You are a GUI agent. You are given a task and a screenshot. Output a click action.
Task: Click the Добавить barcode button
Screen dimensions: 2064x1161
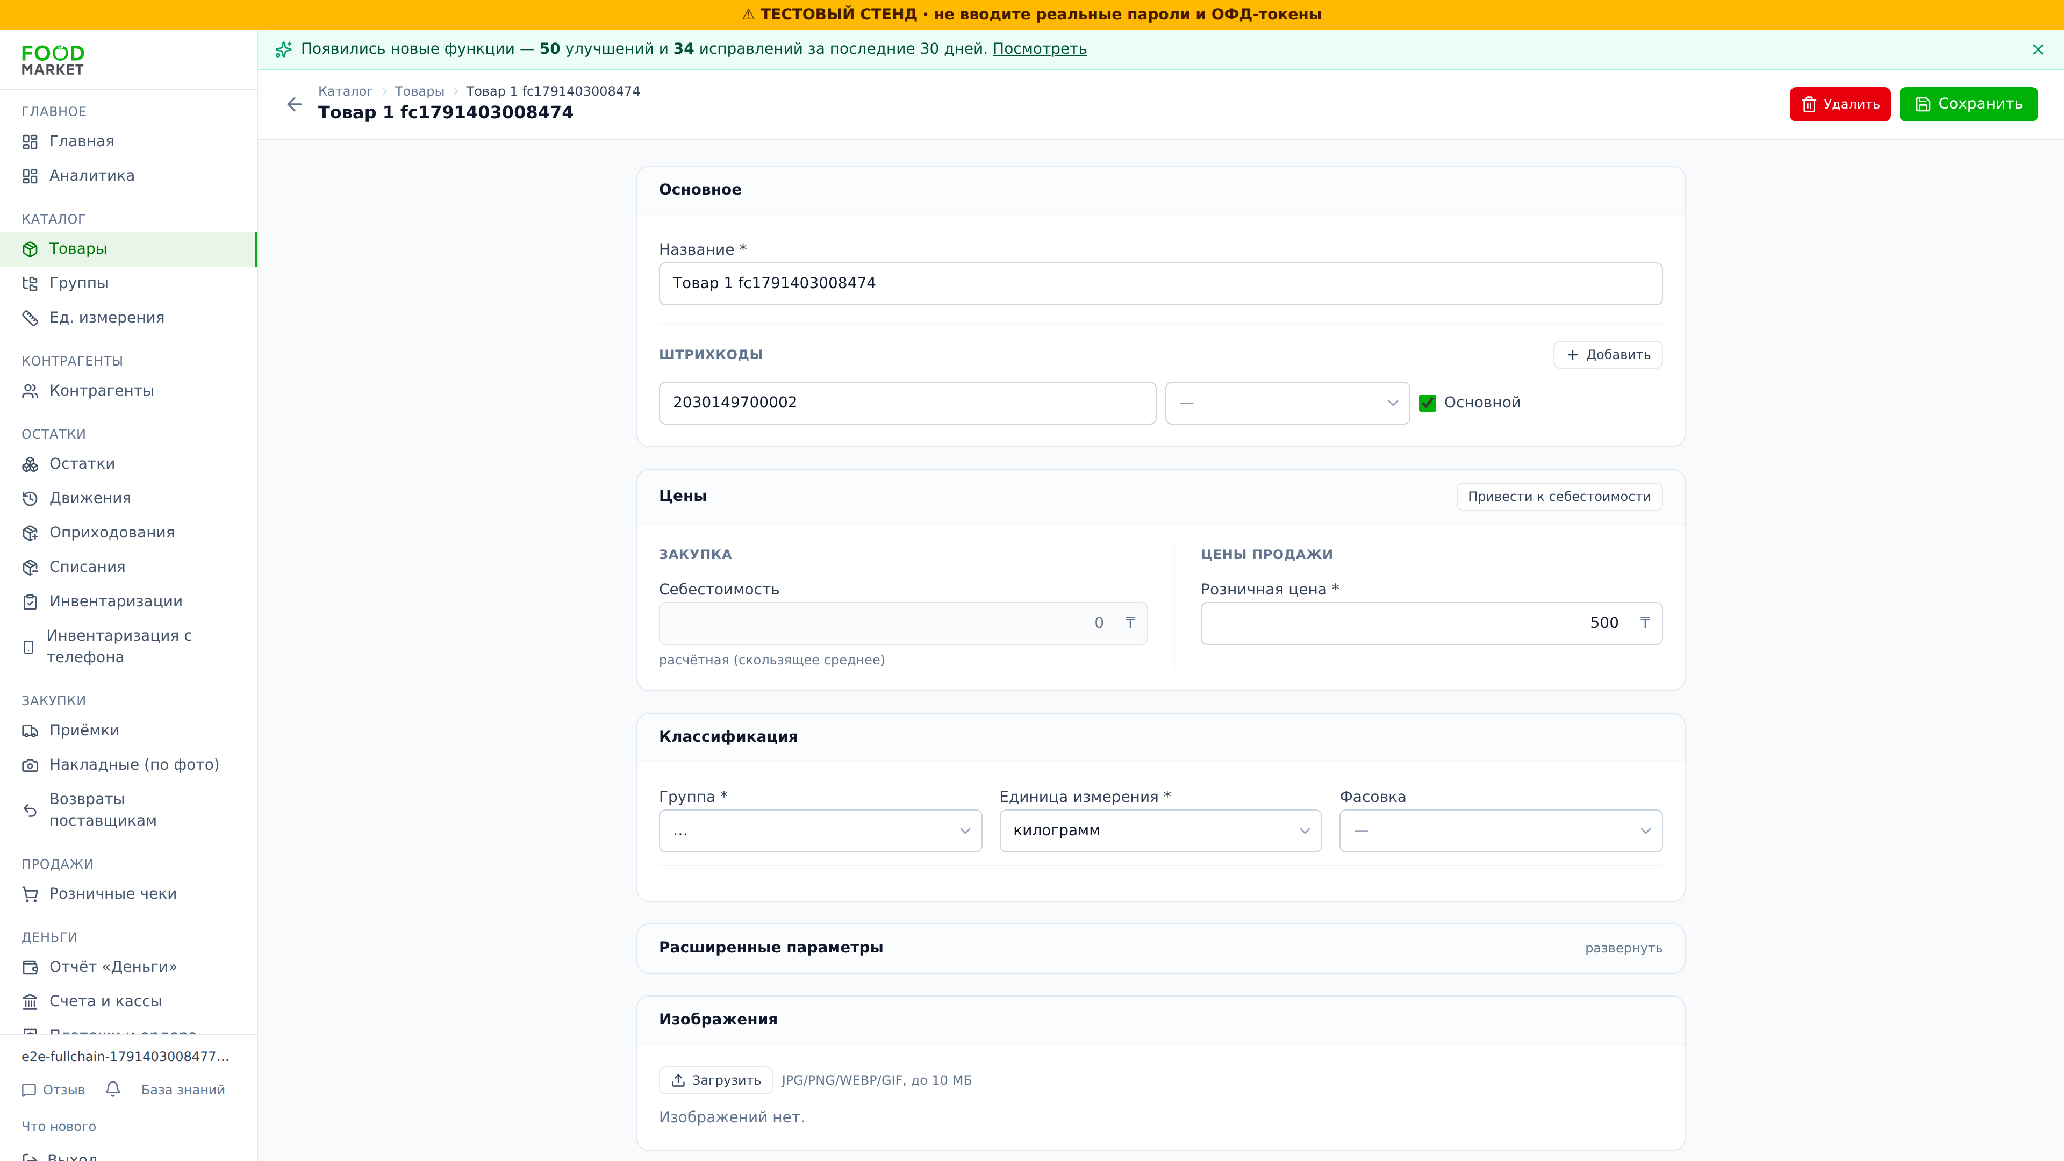(x=1607, y=355)
